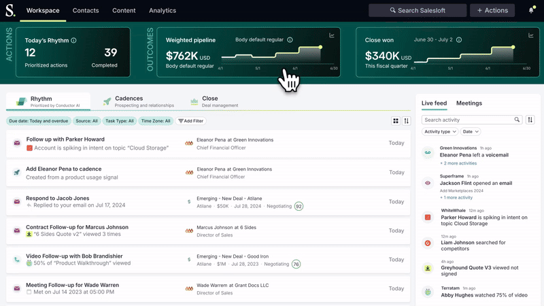Click the 39 Completed count
The image size is (544, 306).
(111, 52)
